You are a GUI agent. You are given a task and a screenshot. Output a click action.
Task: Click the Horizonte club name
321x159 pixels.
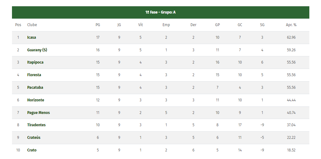(x=36, y=100)
